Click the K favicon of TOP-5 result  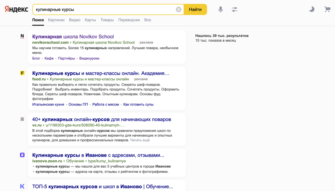point(22,186)
